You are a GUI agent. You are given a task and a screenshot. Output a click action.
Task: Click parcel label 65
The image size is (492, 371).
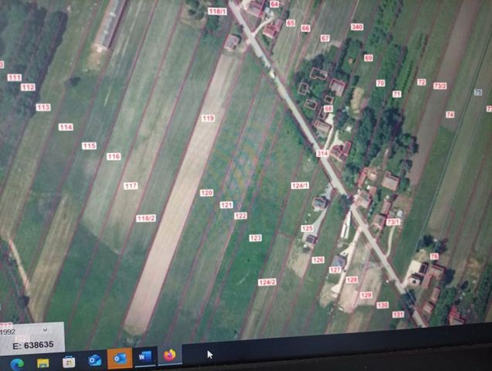290,23
